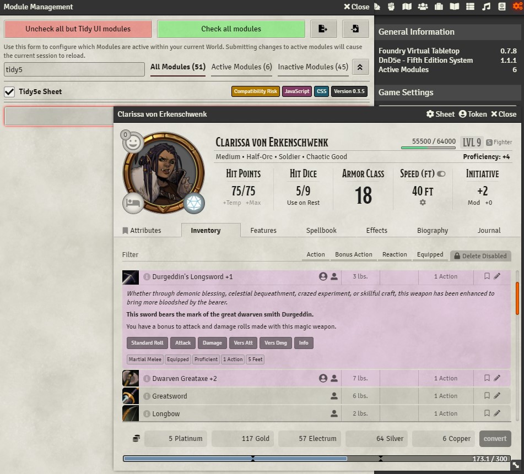This screenshot has width=524, height=474.
Task: Open the Active Modules tab
Action: click(241, 67)
